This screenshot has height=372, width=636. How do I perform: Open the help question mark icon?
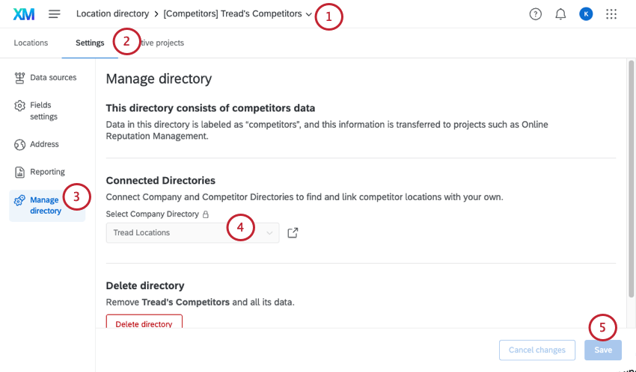535,14
